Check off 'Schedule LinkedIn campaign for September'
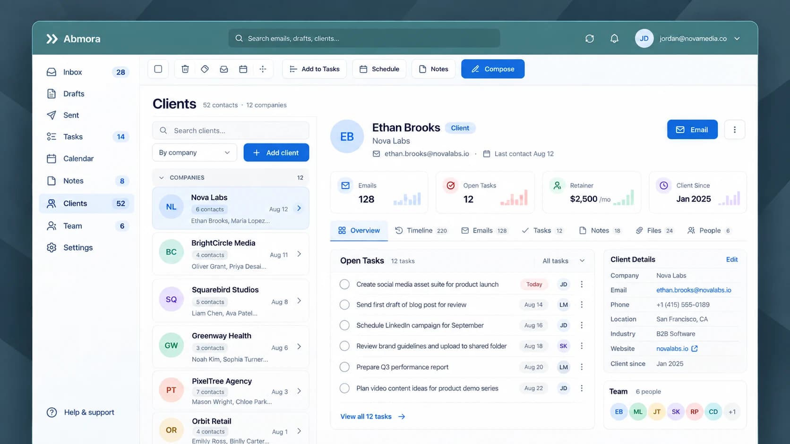Screen dimensions: 790x444 coord(344,326)
